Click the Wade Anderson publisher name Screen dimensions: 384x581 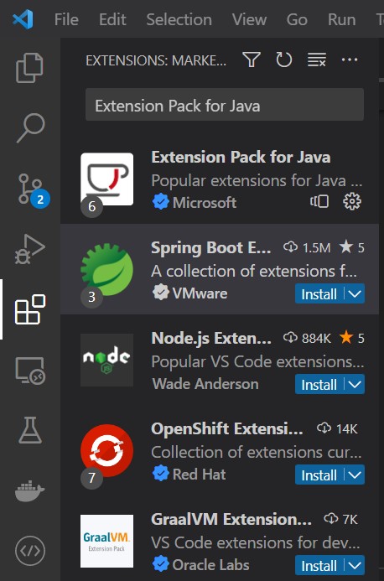click(205, 383)
